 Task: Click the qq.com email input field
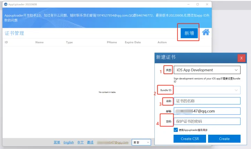click(x=207, y=111)
